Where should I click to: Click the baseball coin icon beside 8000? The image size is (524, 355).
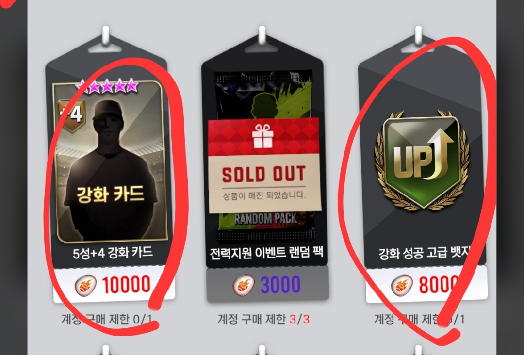(402, 285)
